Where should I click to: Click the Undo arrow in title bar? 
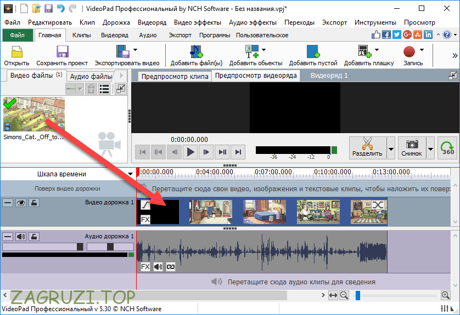(61, 8)
